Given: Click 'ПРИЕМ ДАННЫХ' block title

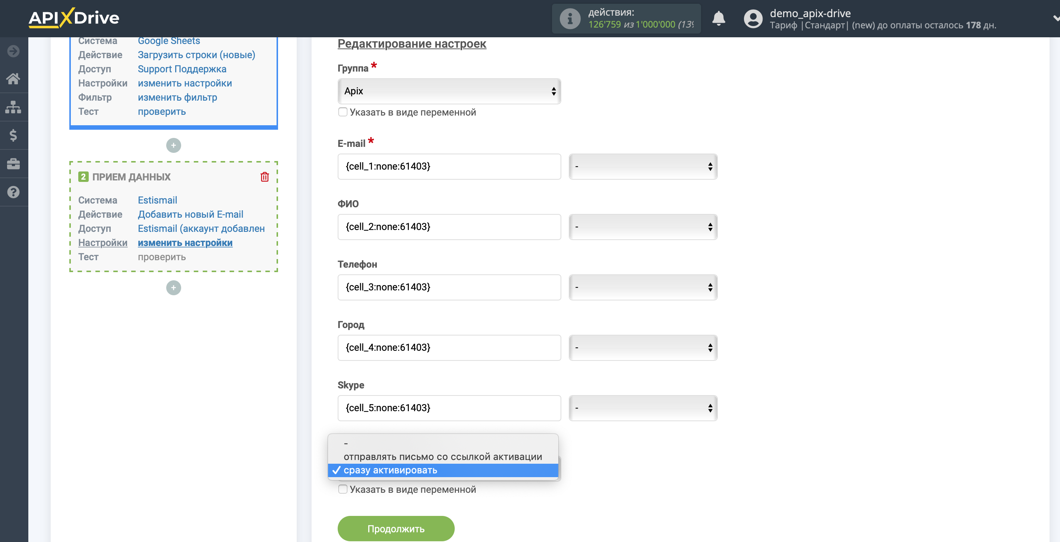Looking at the screenshot, I should tap(131, 177).
